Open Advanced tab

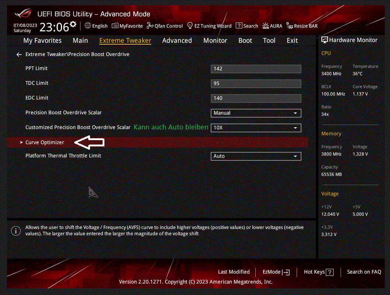[x=177, y=41]
